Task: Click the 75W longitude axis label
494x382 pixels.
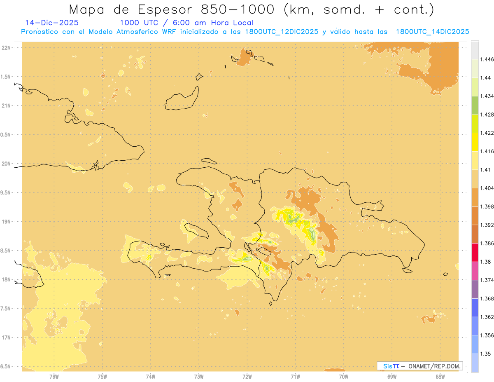Action: 103,376
